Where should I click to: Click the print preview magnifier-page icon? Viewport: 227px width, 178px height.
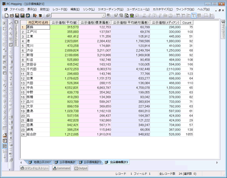click(x=127, y=15)
